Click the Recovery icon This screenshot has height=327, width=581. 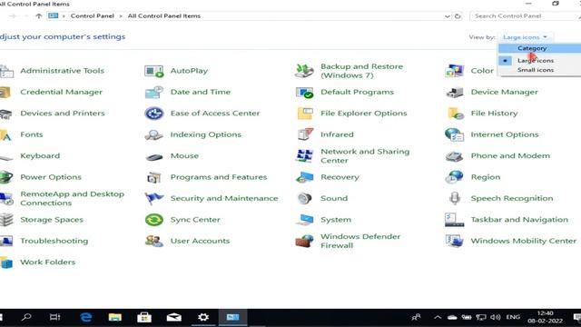305,177
